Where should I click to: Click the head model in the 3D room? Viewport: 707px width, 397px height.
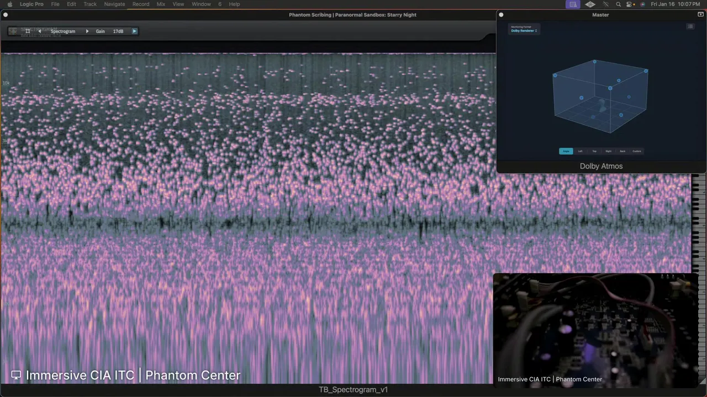(602, 105)
